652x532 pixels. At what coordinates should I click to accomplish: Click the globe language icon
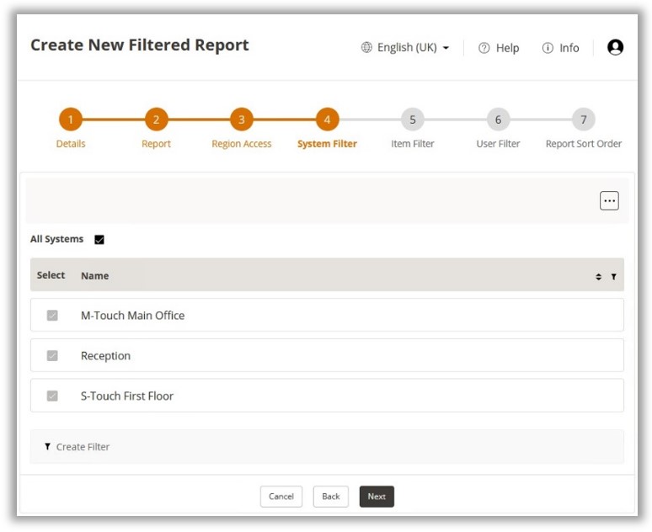click(366, 48)
